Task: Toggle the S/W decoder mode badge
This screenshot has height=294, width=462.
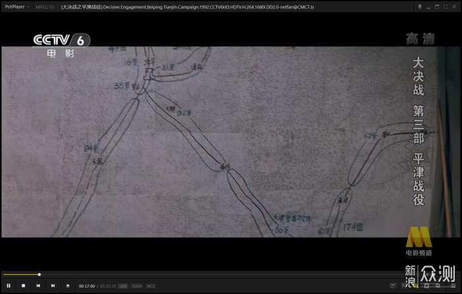Action: coord(123,286)
